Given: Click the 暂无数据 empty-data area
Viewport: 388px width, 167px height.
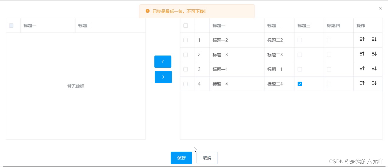Looking at the screenshot, I should pyautogui.click(x=76, y=86).
